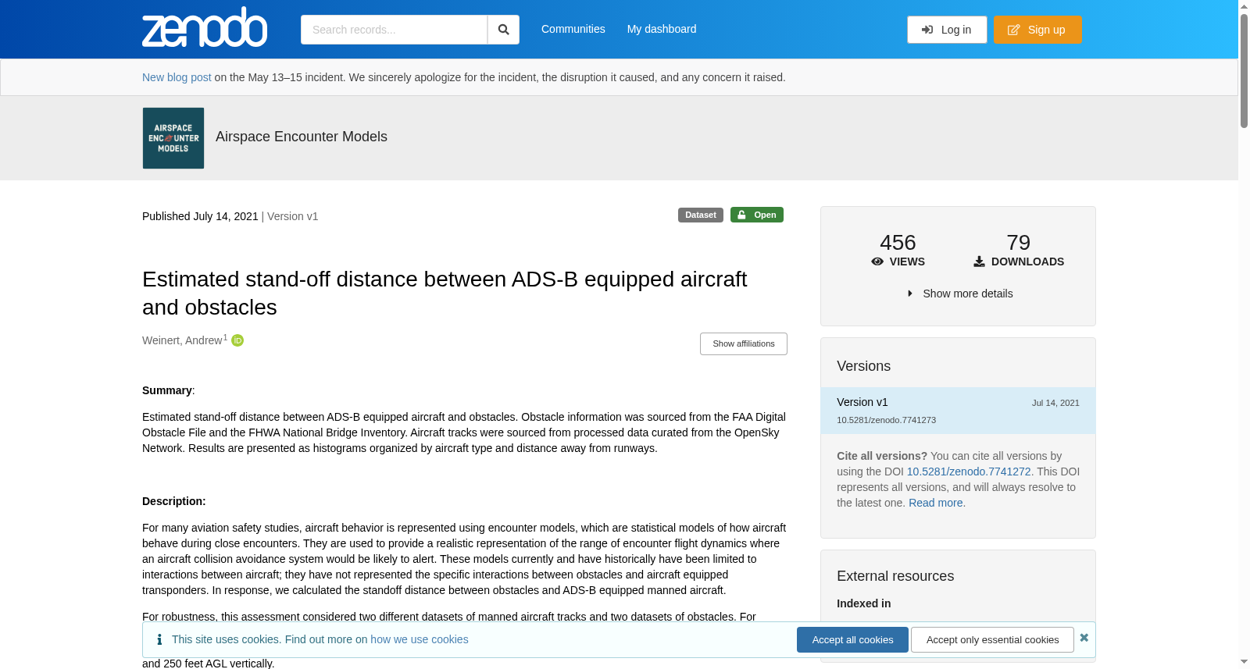Click the orange Sign up button
Screen dimensions: 1250x669
coord(1037,30)
